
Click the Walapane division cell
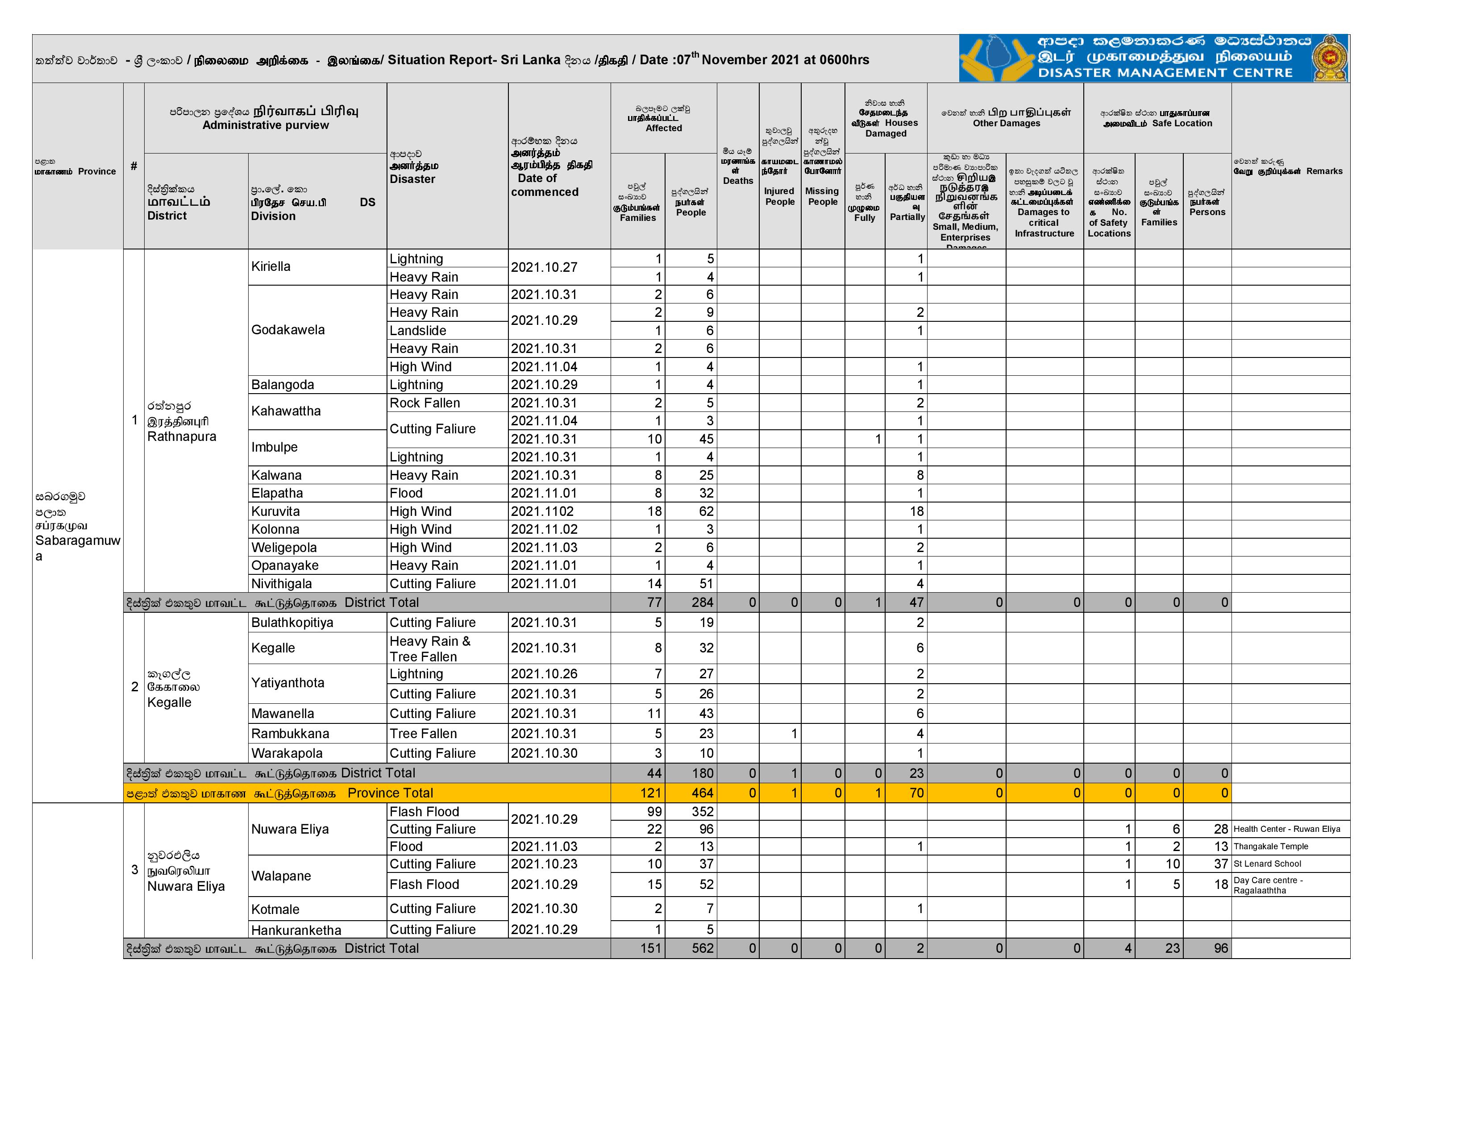(x=318, y=876)
